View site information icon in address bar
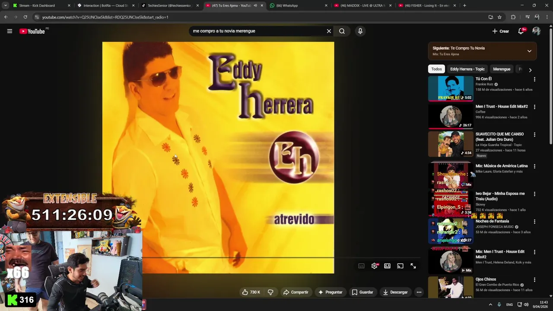Screen dimensions: 553x311 (37, 17)
